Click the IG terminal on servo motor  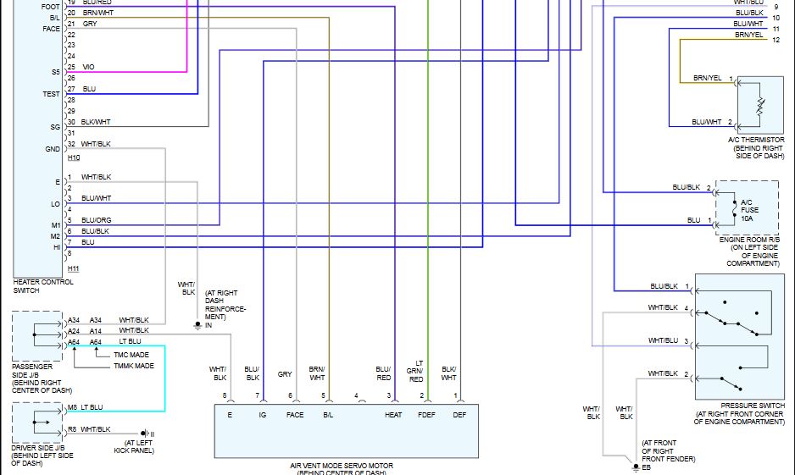(262, 415)
